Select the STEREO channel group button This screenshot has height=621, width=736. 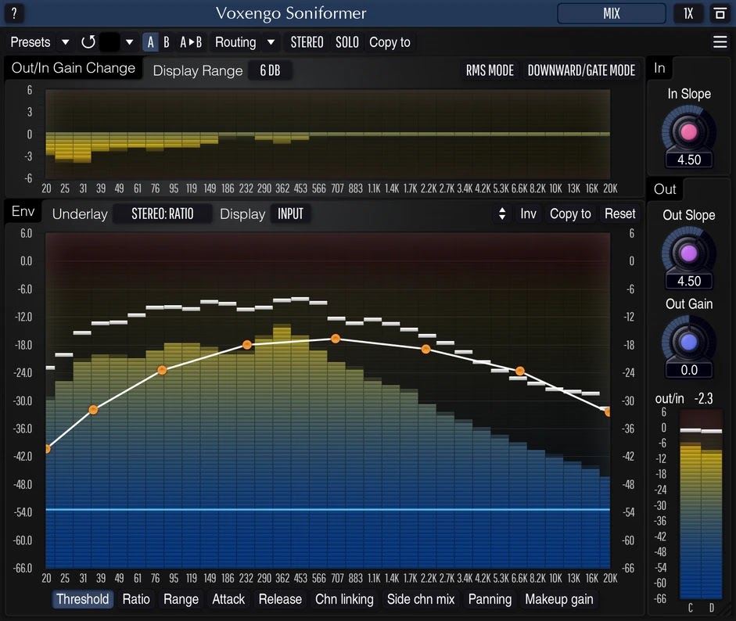[307, 42]
